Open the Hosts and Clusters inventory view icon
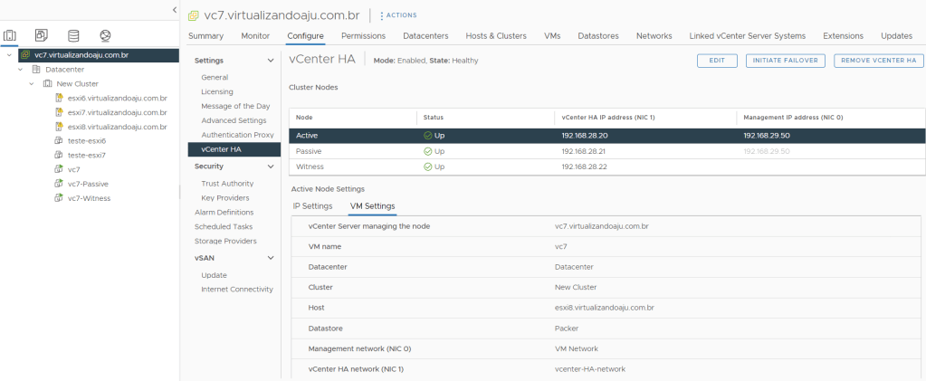926x381 pixels. (x=11, y=36)
